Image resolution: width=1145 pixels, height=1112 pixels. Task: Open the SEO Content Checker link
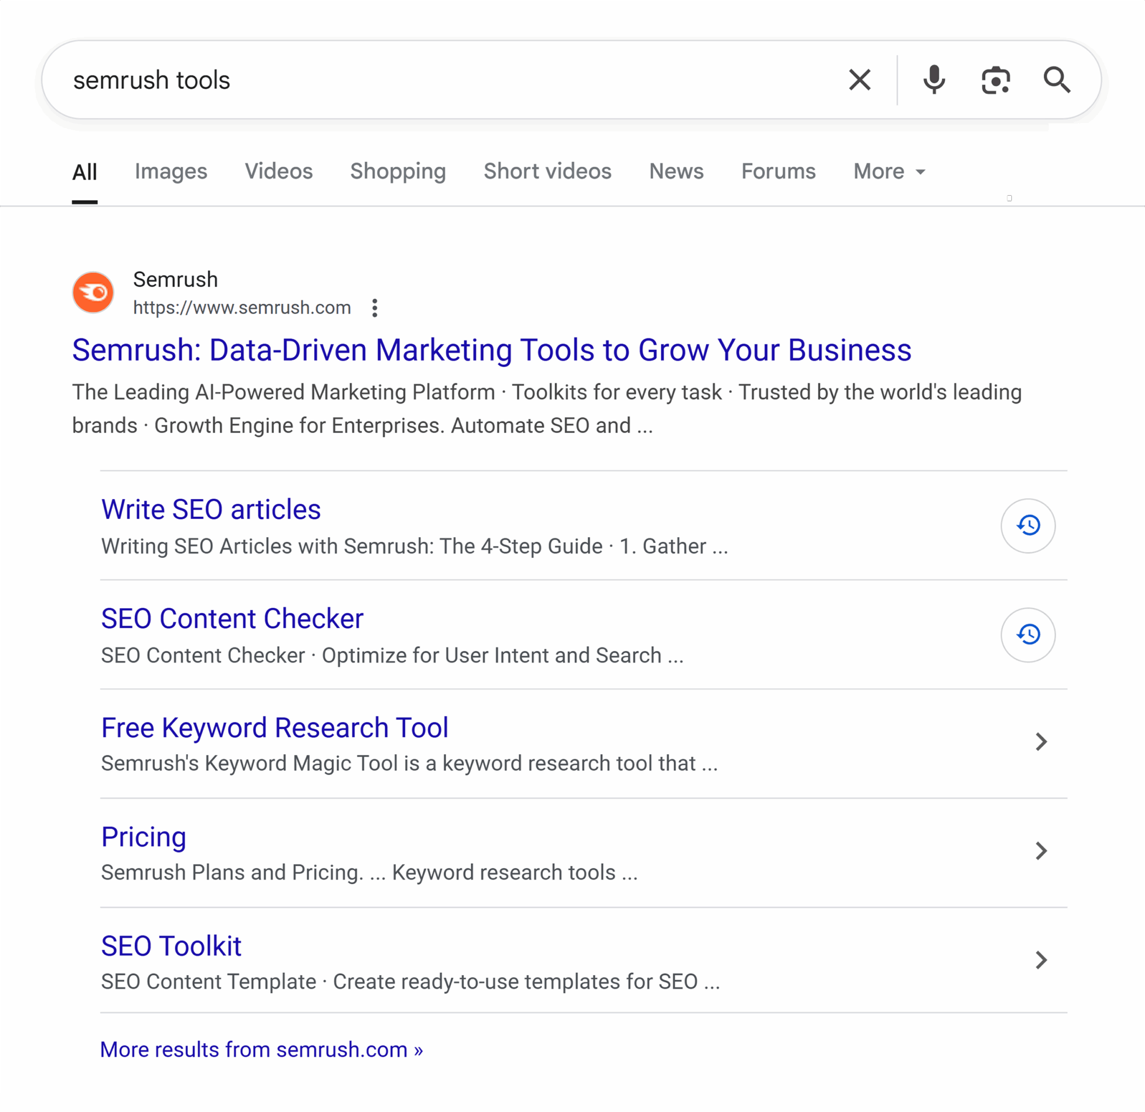(232, 618)
